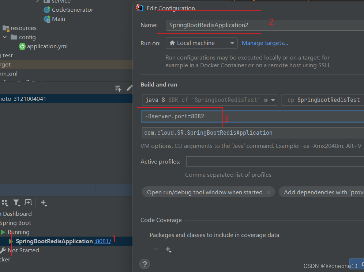Select the resources folder row

click(x=66, y=28)
